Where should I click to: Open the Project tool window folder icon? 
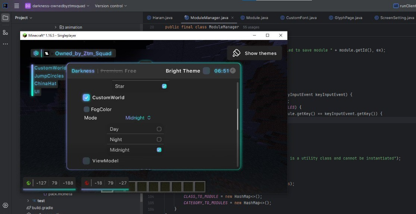[5, 18]
